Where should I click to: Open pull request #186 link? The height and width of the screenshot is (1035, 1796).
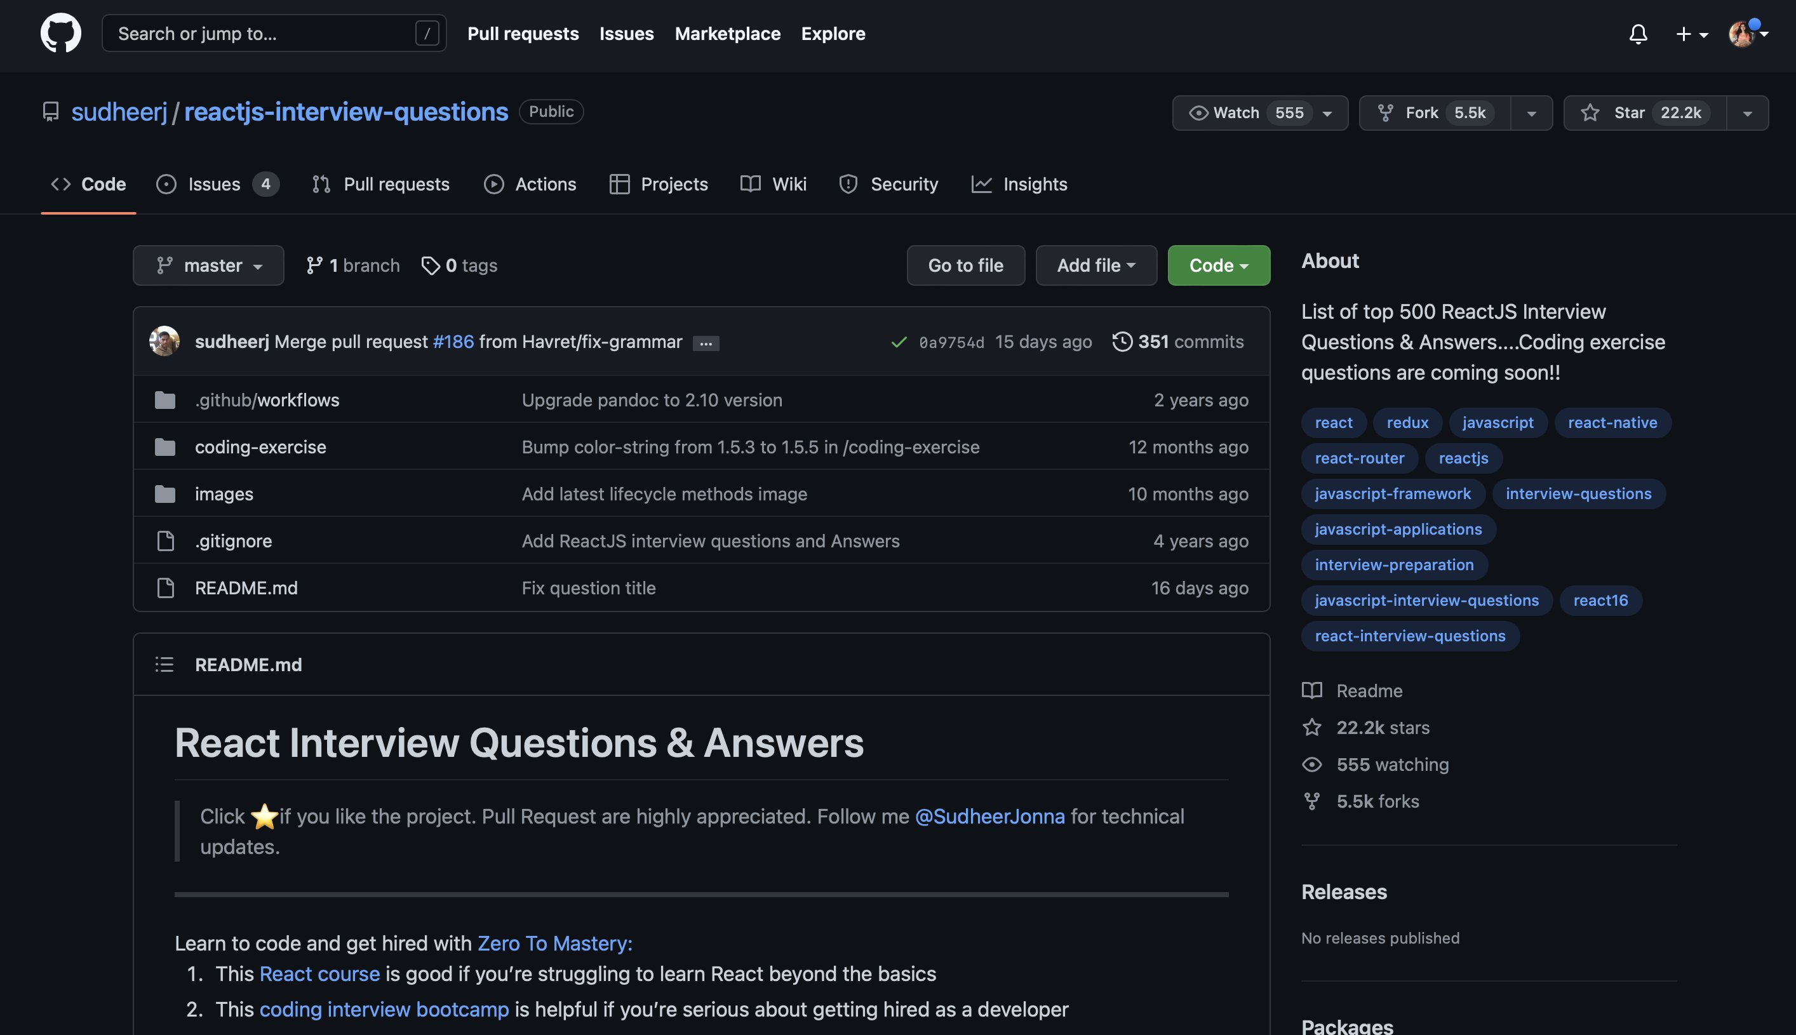[x=453, y=341]
